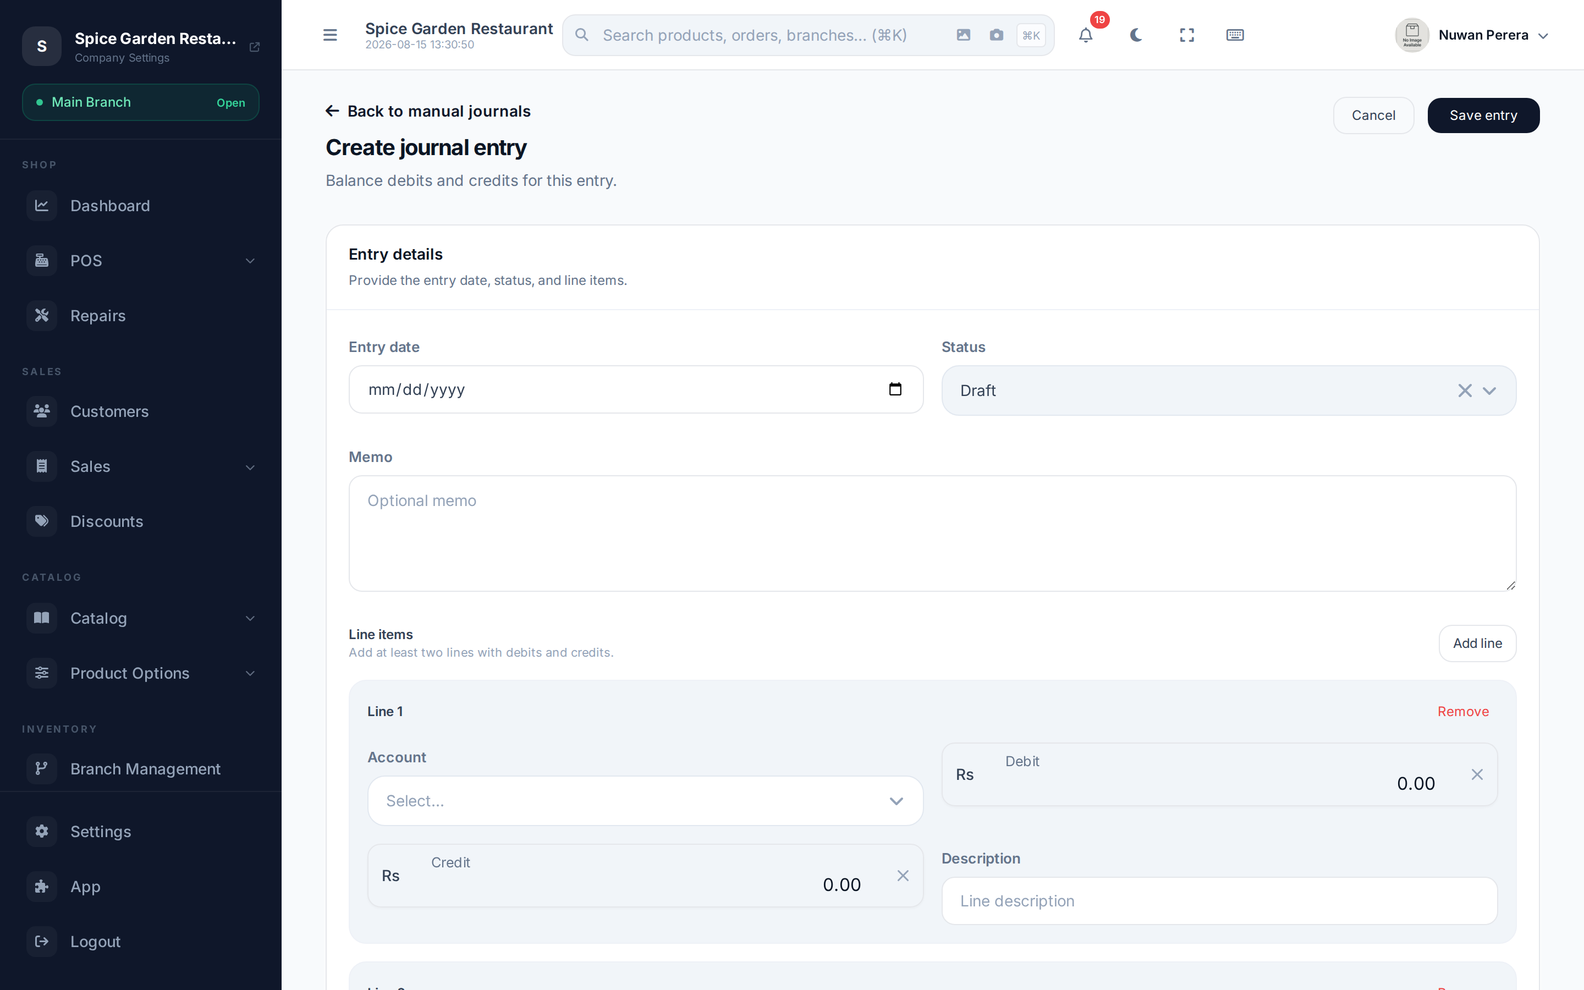The width and height of the screenshot is (1584, 990).
Task: Go back to manual journals
Action: pos(428,111)
